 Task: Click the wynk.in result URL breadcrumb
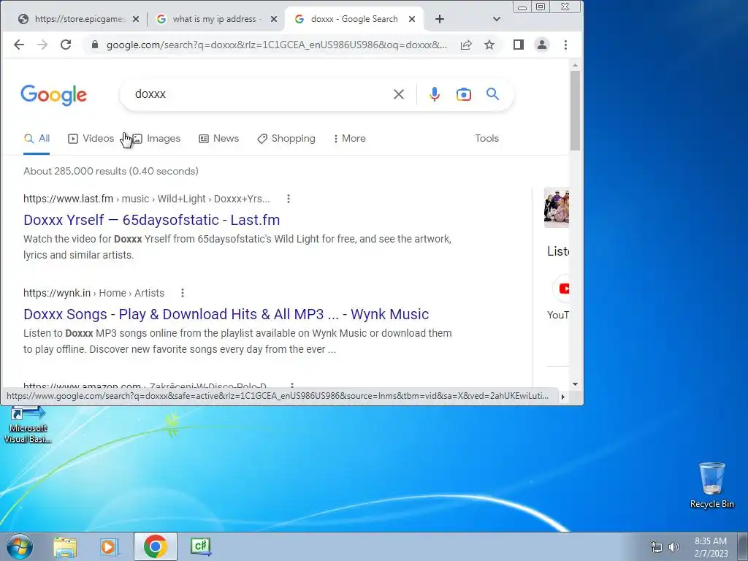pyautogui.click(x=94, y=293)
